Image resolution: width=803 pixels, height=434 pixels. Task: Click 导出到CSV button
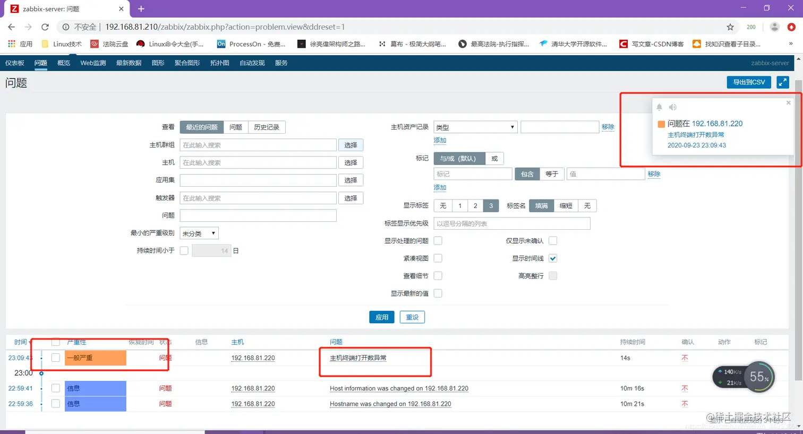749,82
